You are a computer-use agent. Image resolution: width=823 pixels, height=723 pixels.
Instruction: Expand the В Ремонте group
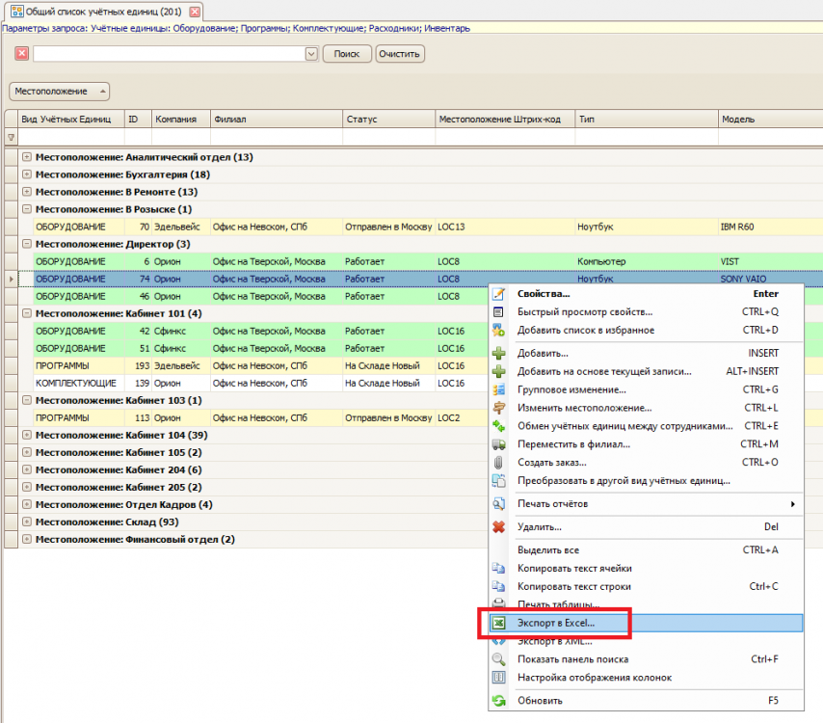click(x=27, y=192)
